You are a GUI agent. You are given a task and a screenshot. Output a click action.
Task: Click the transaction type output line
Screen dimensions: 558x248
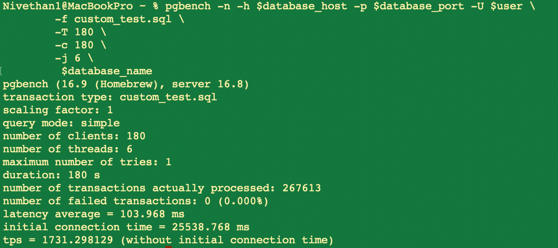(110, 97)
